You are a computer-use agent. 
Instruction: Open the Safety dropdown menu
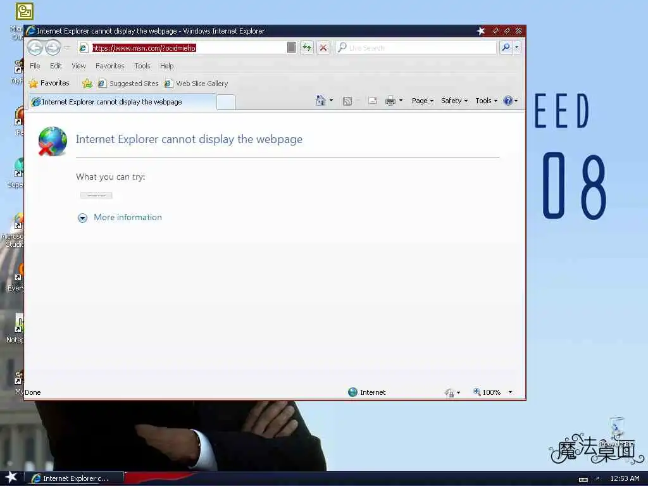[454, 101]
